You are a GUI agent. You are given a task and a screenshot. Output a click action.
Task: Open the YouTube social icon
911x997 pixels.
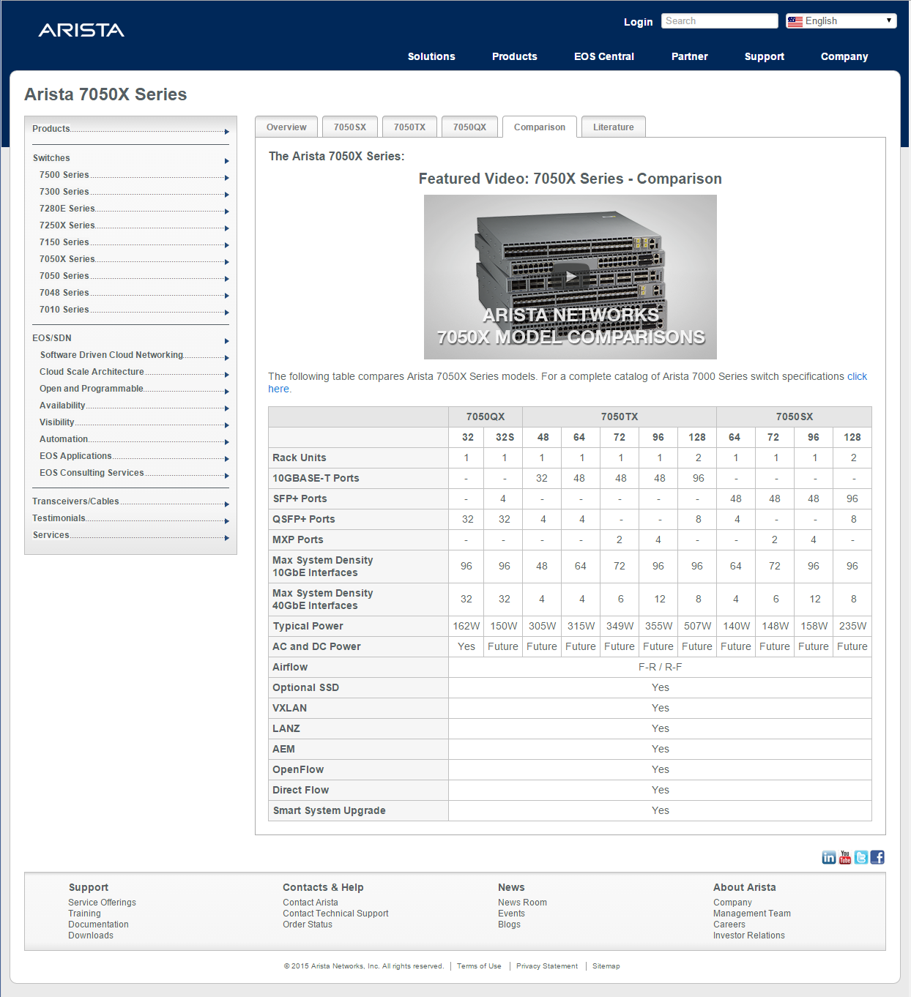pos(845,857)
